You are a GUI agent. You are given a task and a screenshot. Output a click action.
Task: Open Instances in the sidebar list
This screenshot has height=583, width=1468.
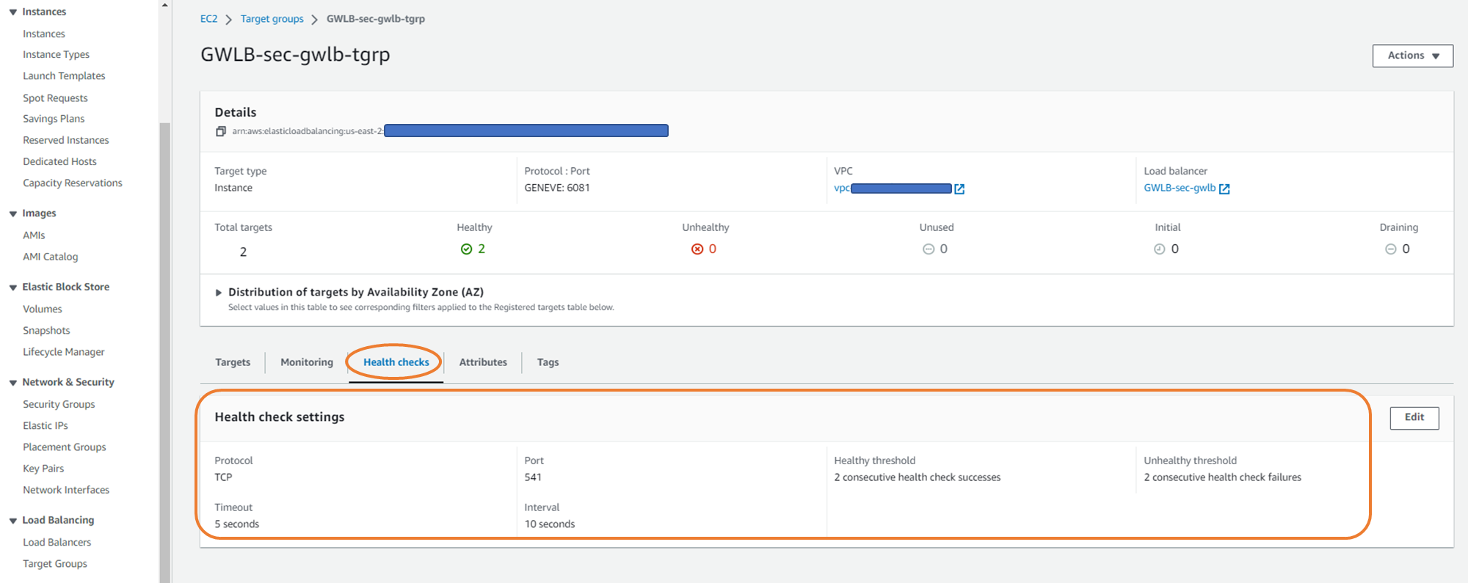click(44, 34)
